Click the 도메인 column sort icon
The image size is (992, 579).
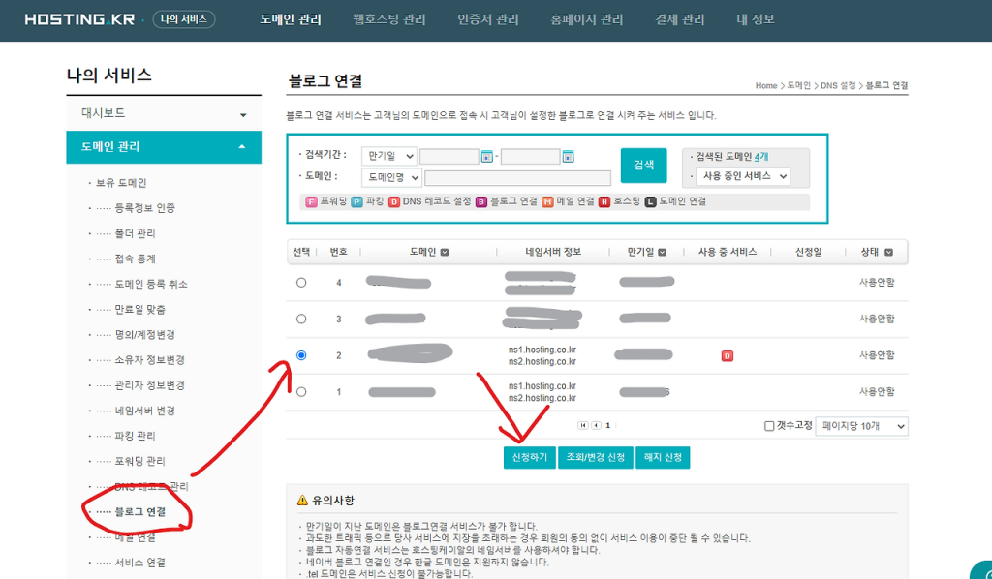coord(445,253)
